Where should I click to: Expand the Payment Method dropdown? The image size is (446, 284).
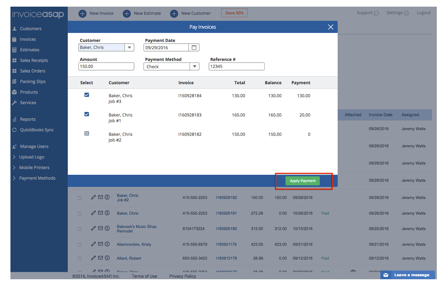click(195, 67)
